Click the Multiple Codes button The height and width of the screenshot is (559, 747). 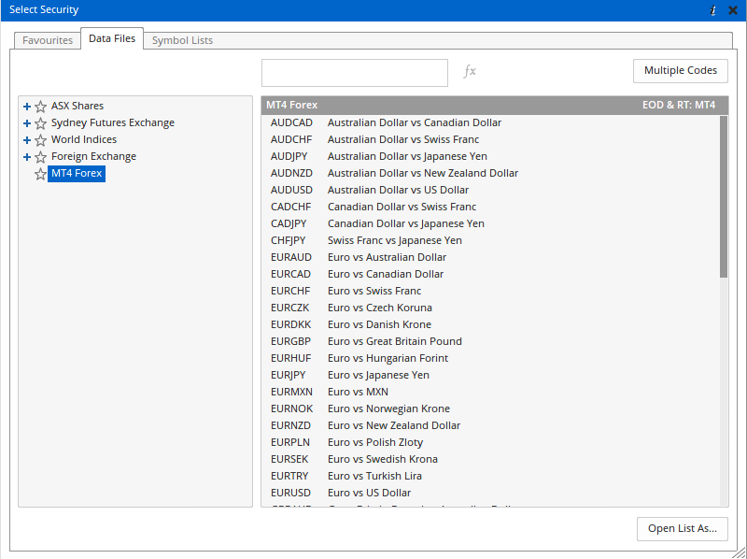tap(681, 71)
